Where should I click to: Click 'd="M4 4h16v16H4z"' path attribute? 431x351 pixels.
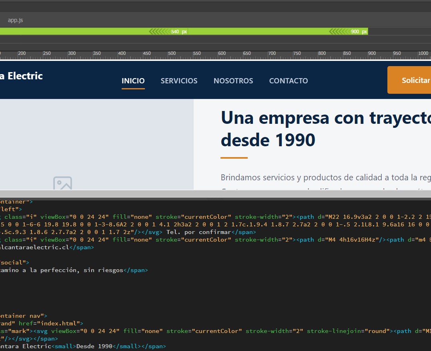point(348,240)
